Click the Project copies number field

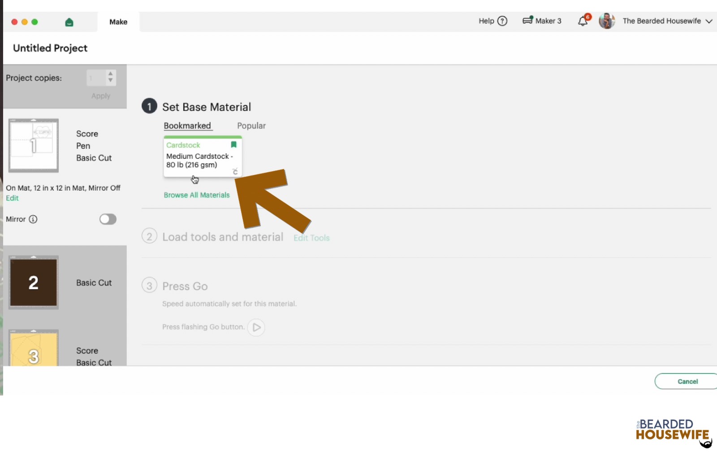tap(96, 78)
